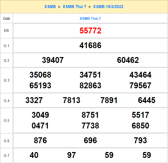Select fourth prize number 6445
Image resolution: width=168 pixels, height=163 pixels.
tap(147, 100)
